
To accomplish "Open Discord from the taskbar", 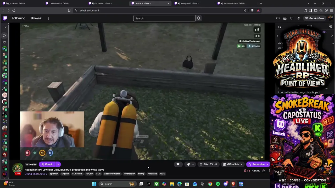I will click(226, 184).
